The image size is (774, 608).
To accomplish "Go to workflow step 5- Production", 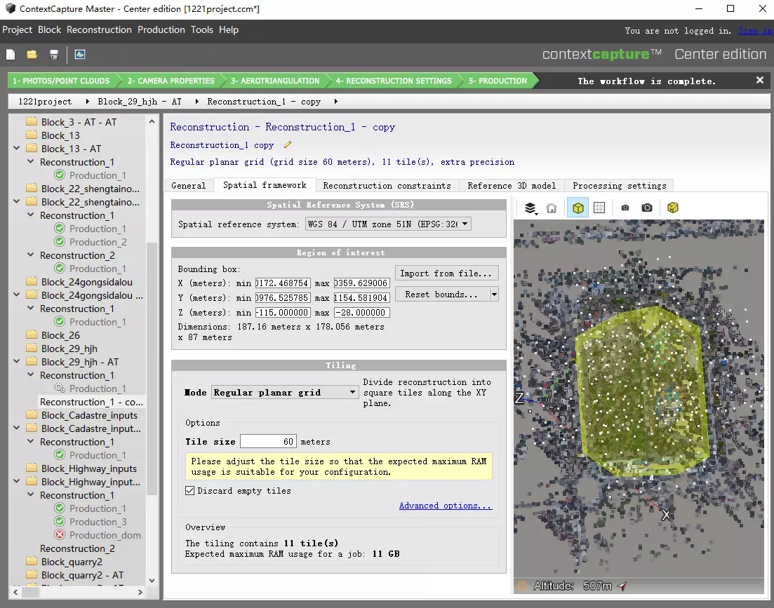I will (x=498, y=81).
